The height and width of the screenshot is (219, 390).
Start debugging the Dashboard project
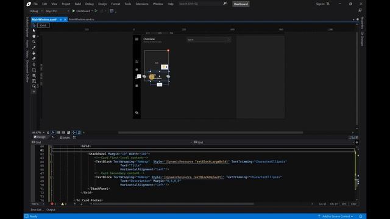pos(81,11)
